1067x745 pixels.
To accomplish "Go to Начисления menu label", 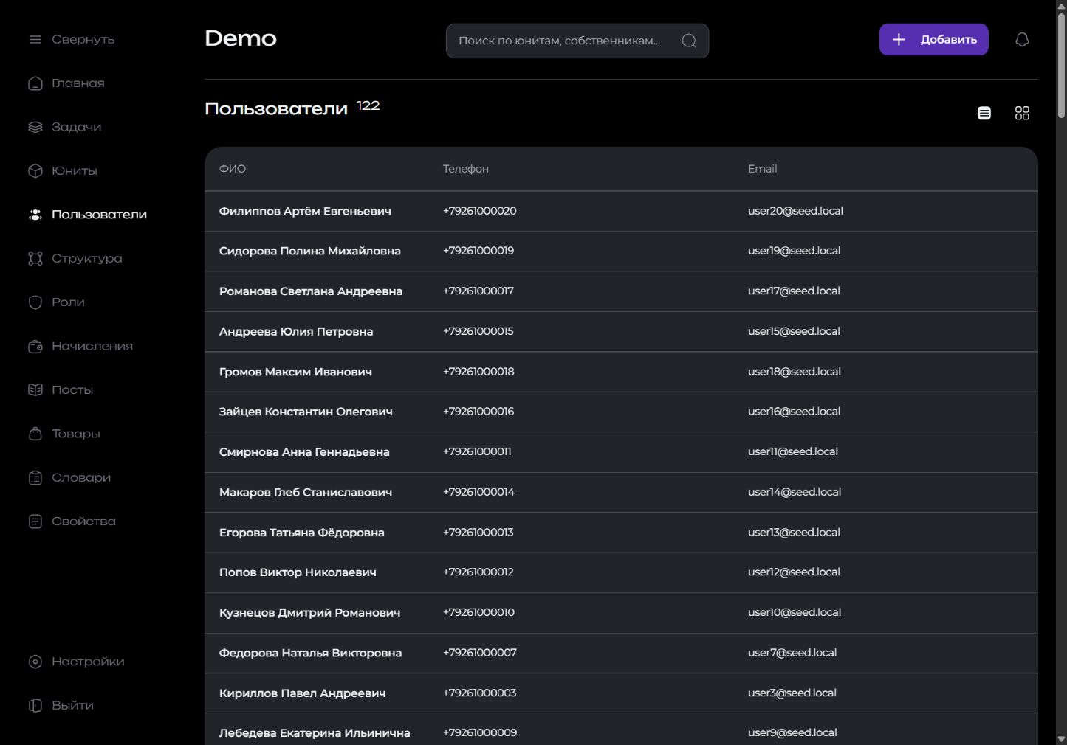I will pyautogui.click(x=92, y=347).
